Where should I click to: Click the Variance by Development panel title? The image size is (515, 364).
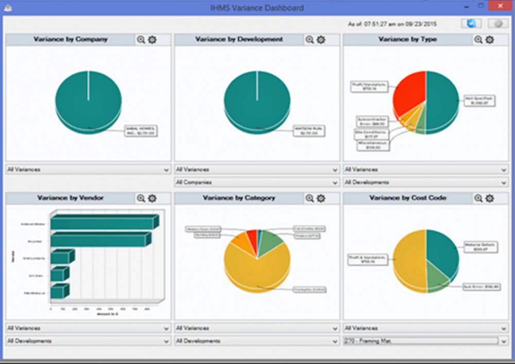[x=239, y=40]
